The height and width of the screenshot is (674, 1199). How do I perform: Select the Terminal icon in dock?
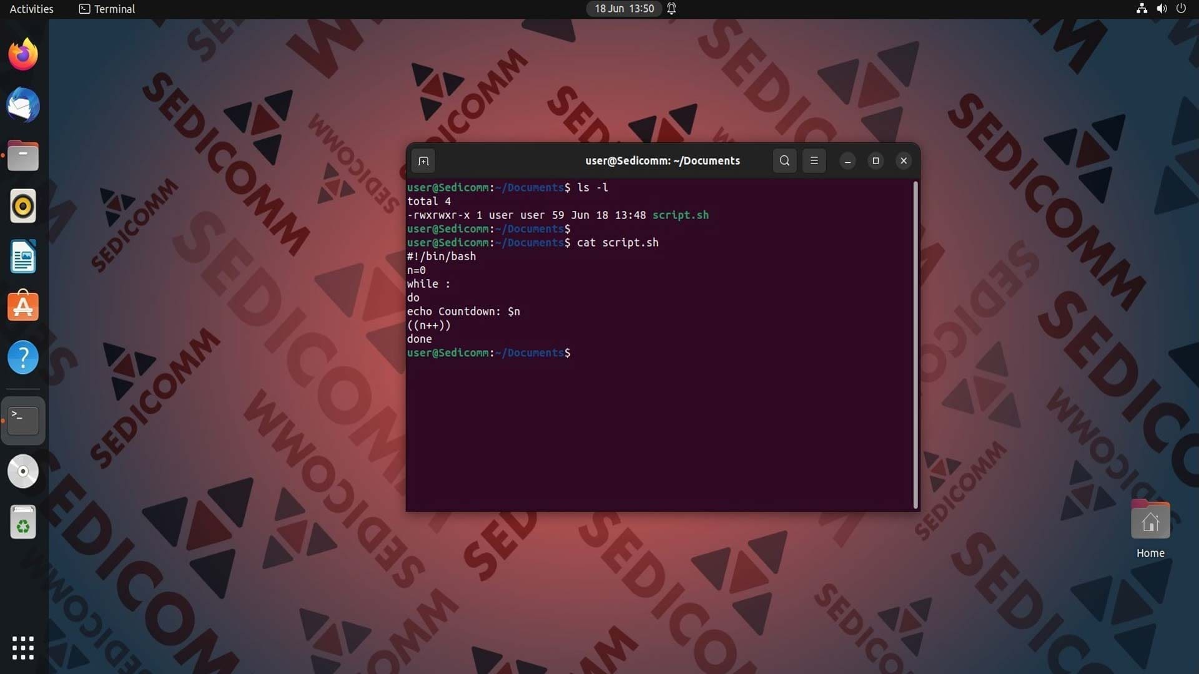pyautogui.click(x=23, y=421)
